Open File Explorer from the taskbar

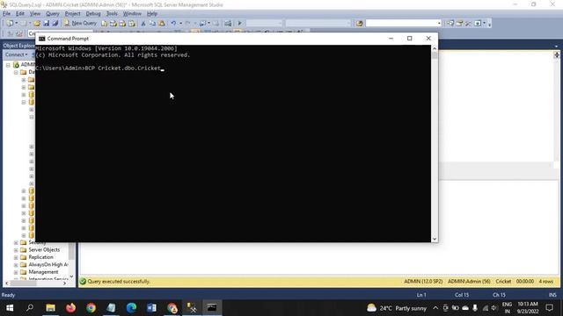[x=50, y=308]
